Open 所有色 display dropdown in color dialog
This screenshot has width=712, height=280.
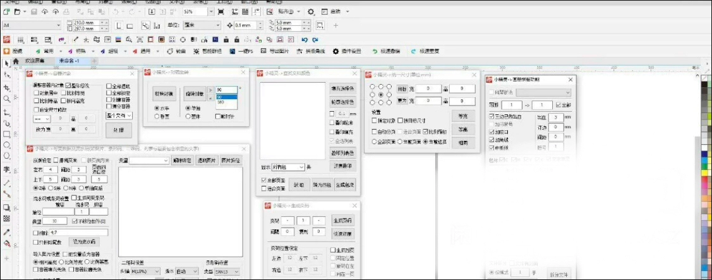(288, 167)
